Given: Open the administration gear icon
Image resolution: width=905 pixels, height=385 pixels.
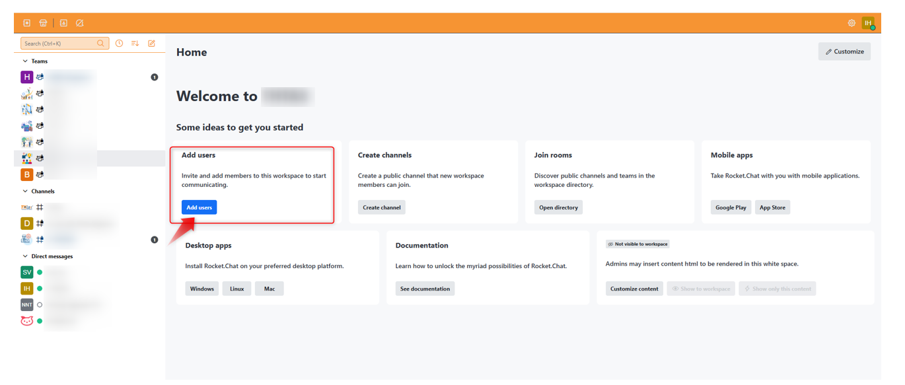Looking at the screenshot, I should coord(851,23).
